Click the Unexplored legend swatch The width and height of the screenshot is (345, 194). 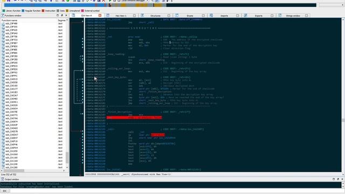click(x=67, y=11)
